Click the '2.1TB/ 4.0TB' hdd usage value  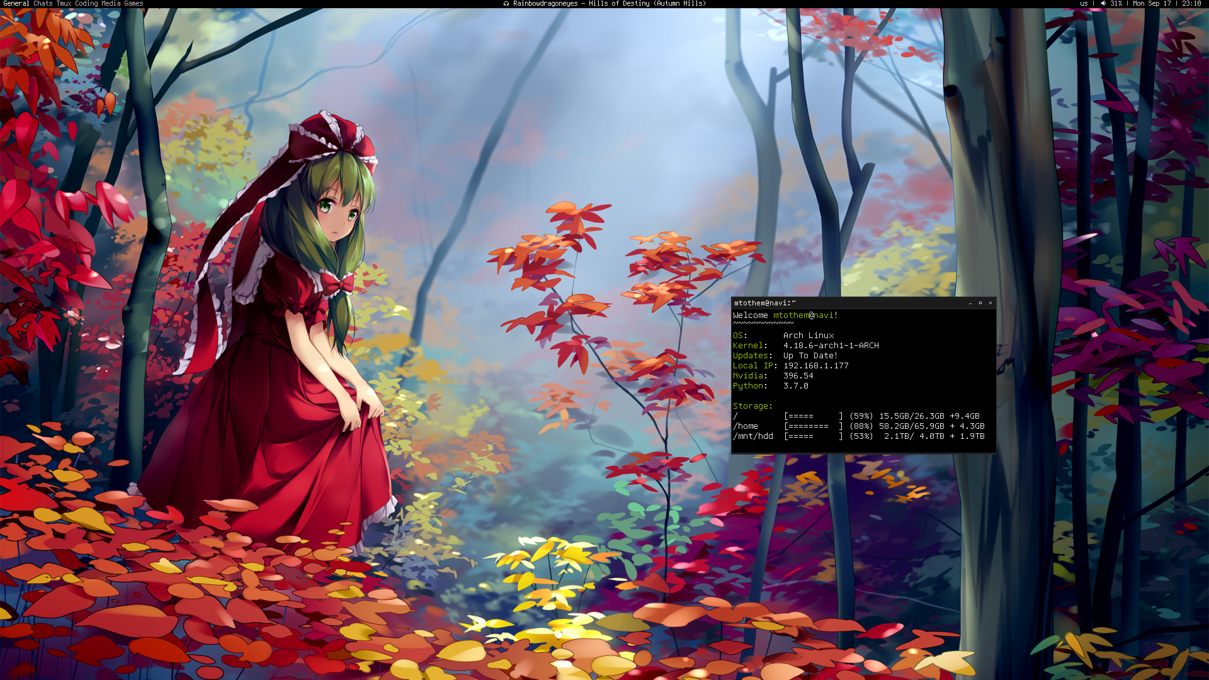(x=914, y=436)
